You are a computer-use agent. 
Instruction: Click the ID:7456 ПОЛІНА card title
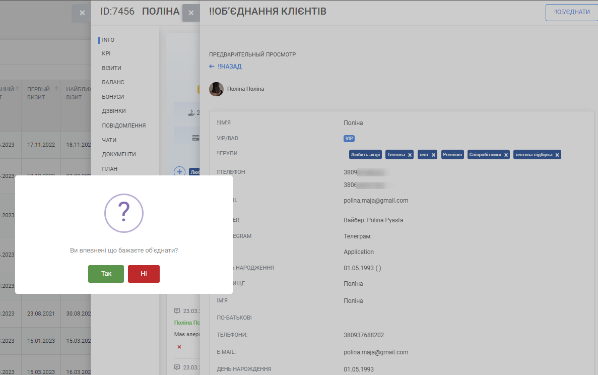(140, 12)
